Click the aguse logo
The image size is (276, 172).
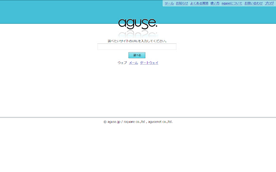138,24
